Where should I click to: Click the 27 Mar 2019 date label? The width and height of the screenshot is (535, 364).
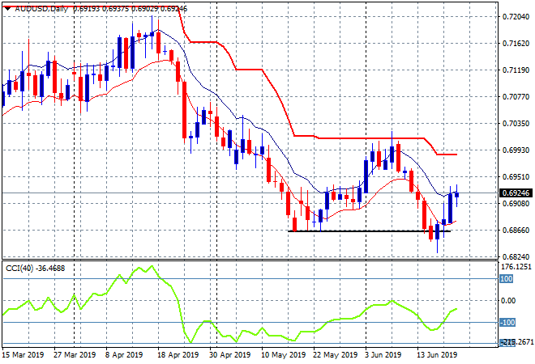click(x=75, y=355)
